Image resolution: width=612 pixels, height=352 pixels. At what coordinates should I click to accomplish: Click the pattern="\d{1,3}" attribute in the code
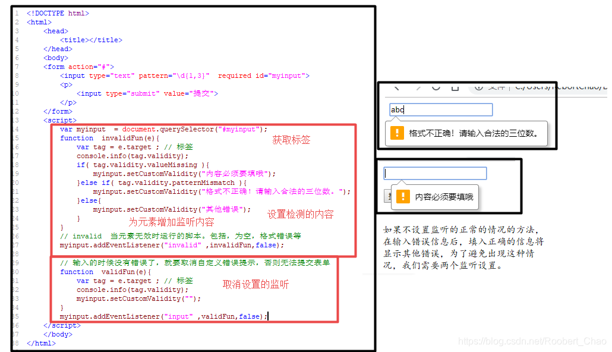pyautogui.click(x=174, y=76)
